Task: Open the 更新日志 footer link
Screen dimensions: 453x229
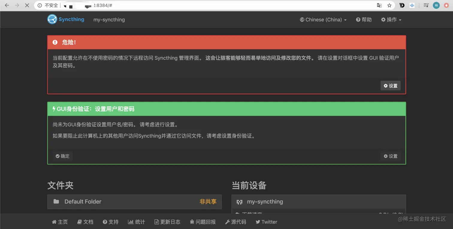Action: point(167,222)
